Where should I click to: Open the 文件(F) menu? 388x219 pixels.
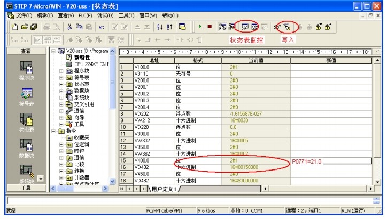pyautogui.click(x=24, y=15)
